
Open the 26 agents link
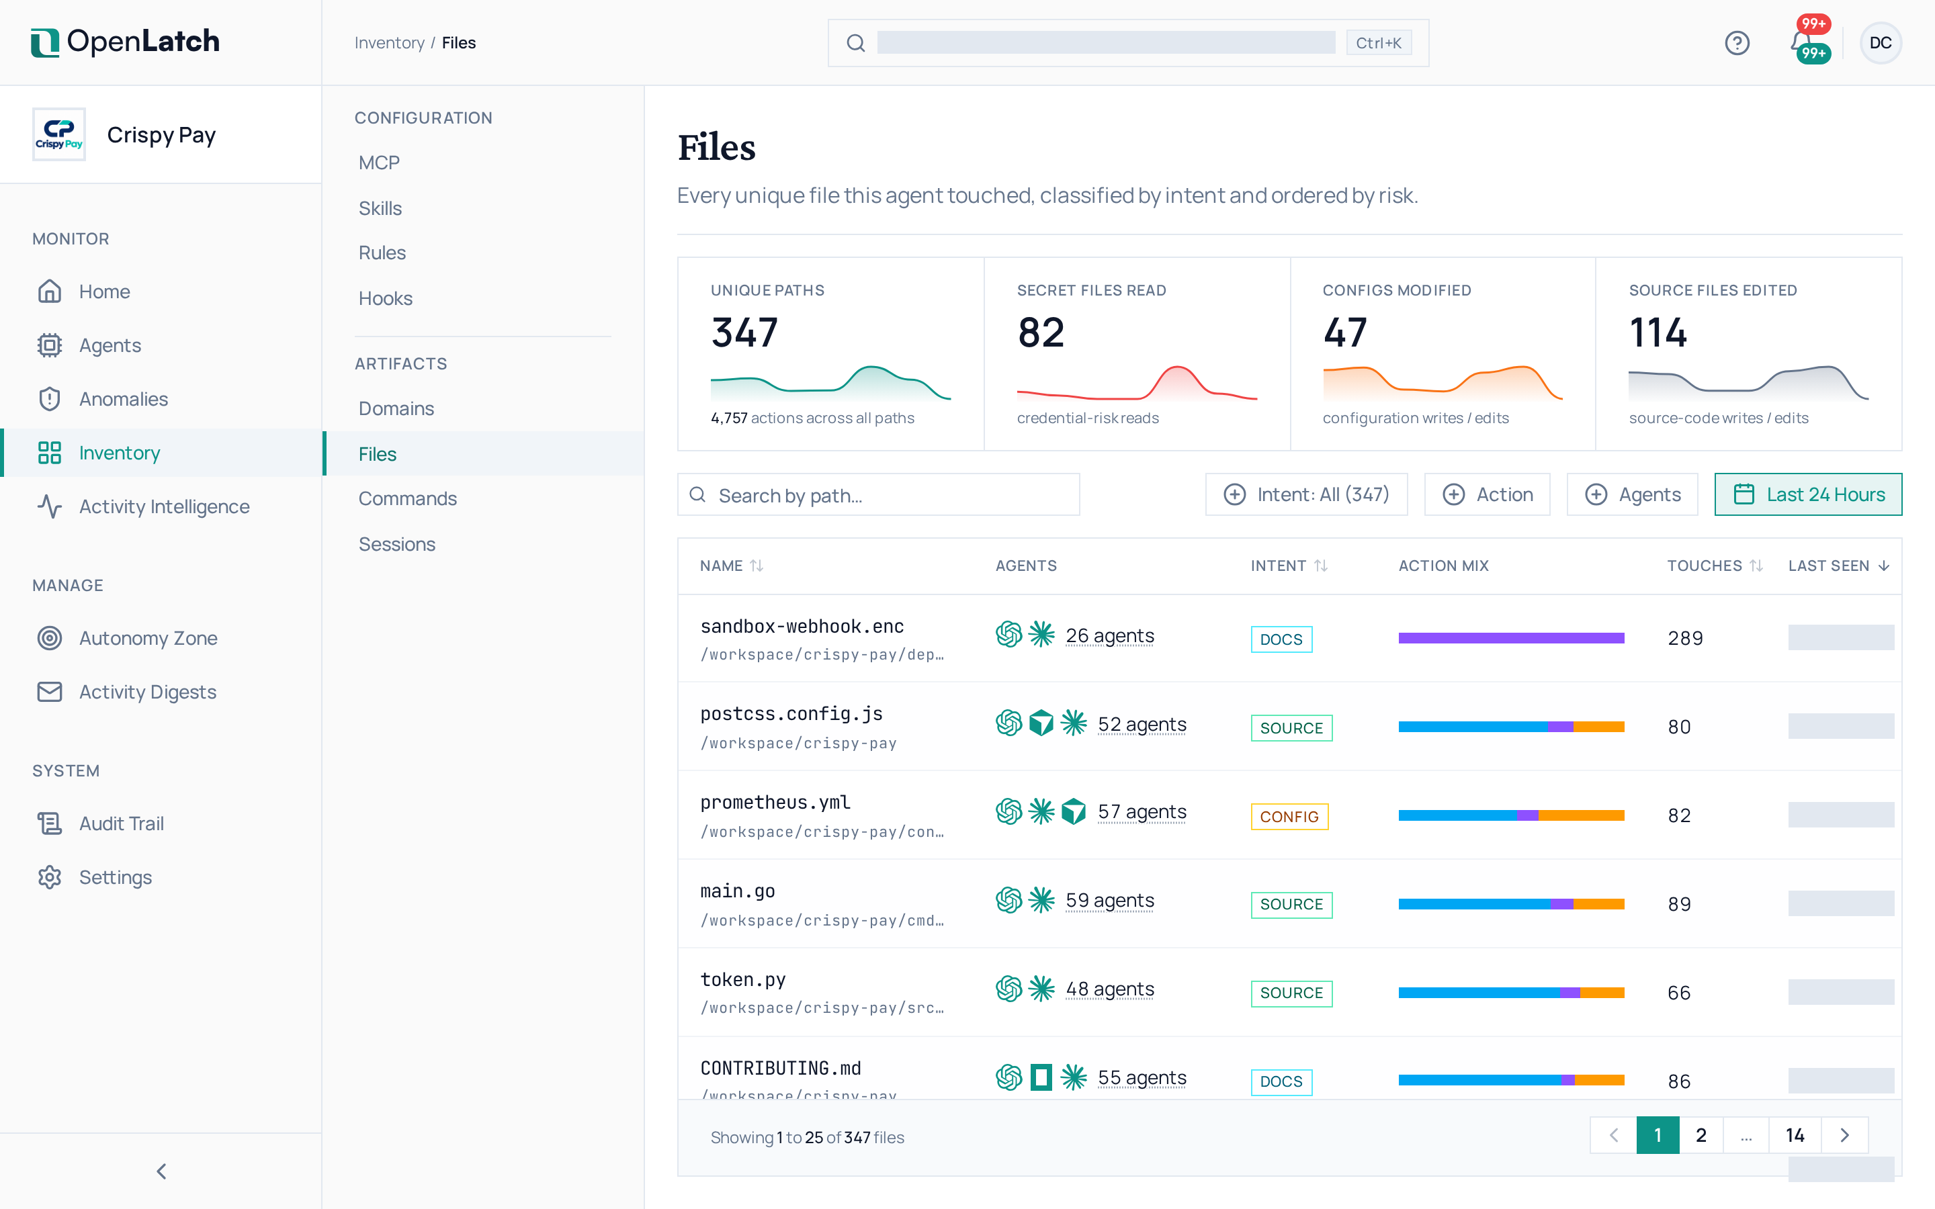[x=1110, y=635]
